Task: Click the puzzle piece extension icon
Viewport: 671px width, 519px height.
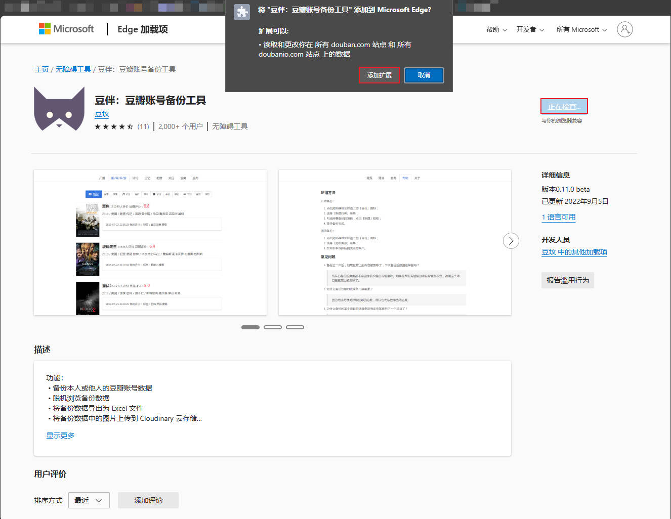Action: [x=242, y=12]
